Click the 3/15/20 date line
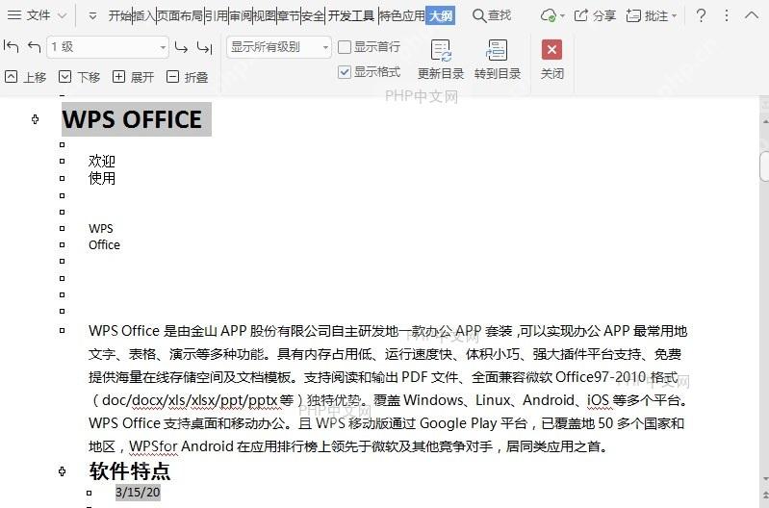Viewport: 769px width, 508px height. pyautogui.click(x=138, y=492)
